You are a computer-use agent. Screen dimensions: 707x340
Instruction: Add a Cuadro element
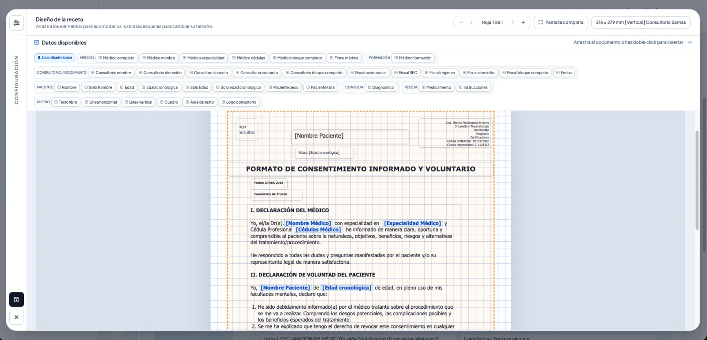click(x=169, y=102)
